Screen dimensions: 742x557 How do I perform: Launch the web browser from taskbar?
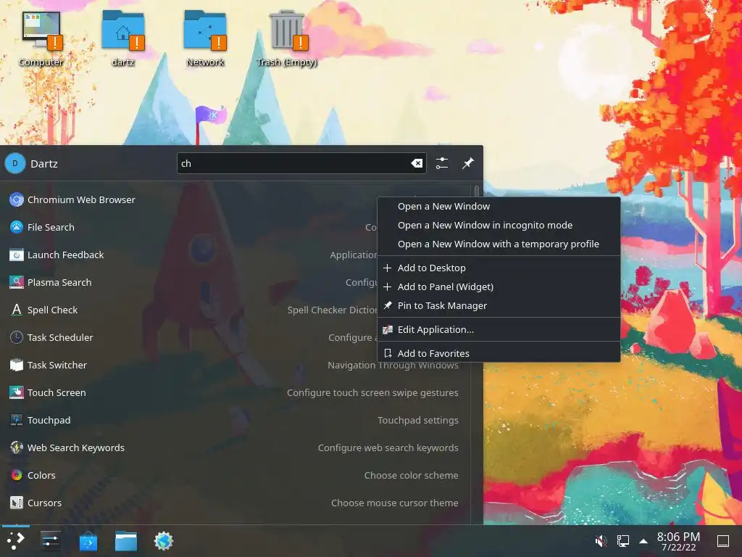pyautogui.click(x=164, y=541)
